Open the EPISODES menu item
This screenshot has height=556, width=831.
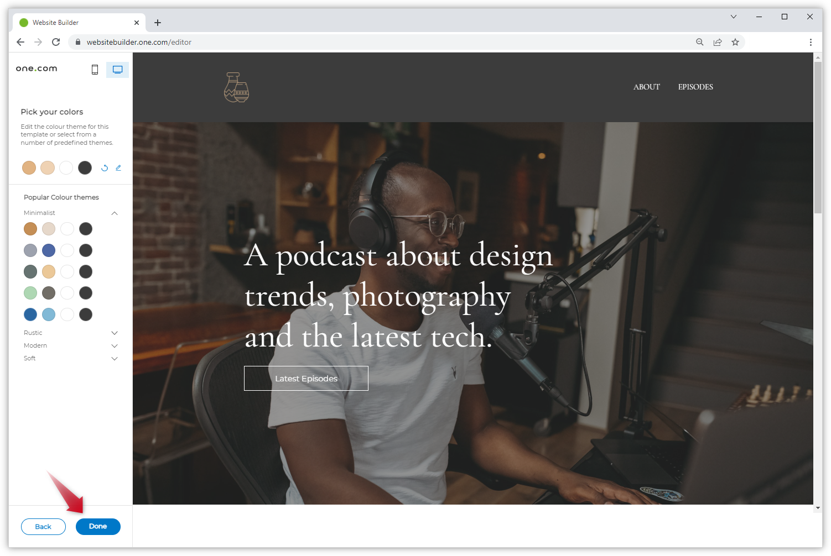click(x=695, y=87)
